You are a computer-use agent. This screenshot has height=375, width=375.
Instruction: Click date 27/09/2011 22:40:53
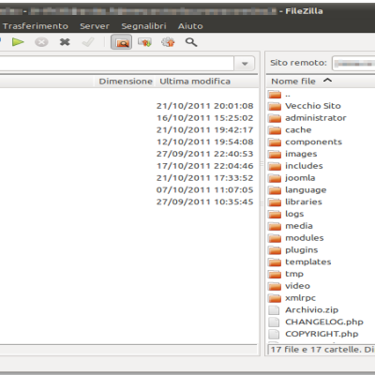click(x=205, y=154)
